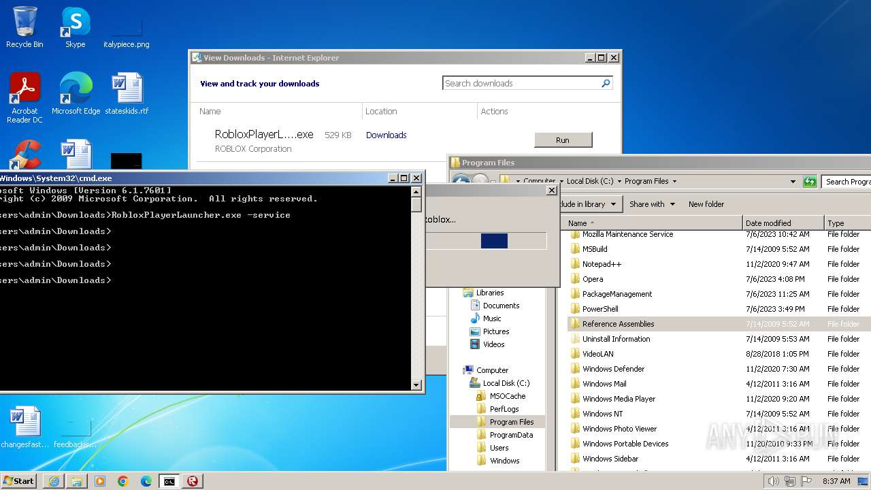Open Windows Media Player taskbar icon
871x490 pixels.
[x=100, y=481]
